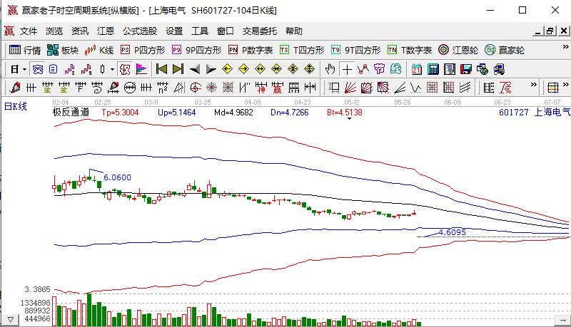This screenshot has height=327, width=571.
Task: Click the red 赢 ruler tool icon
Action: pos(277,88)
